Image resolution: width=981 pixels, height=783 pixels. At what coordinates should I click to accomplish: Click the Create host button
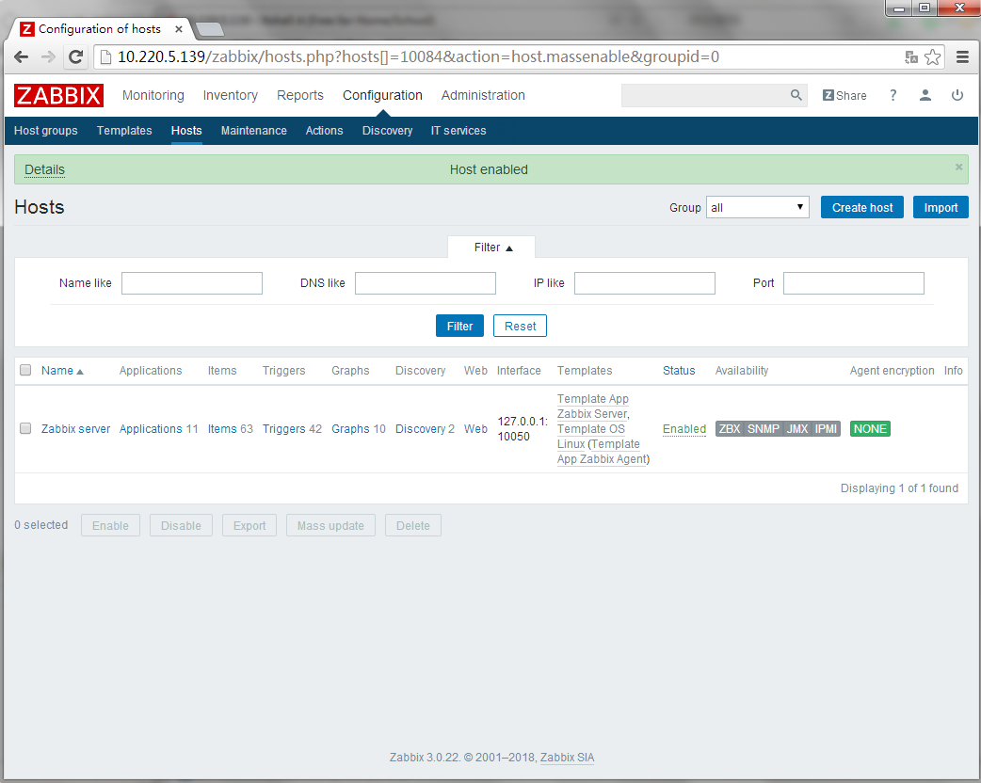862,208
